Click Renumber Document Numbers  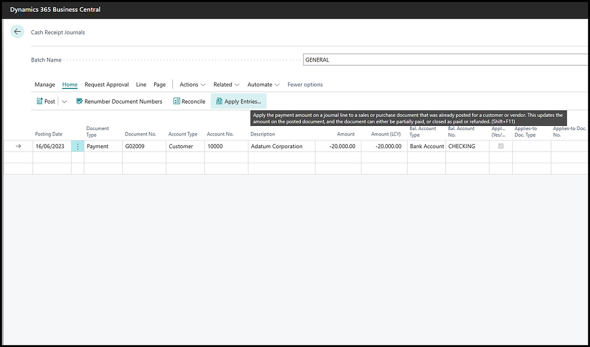[119, 102]
